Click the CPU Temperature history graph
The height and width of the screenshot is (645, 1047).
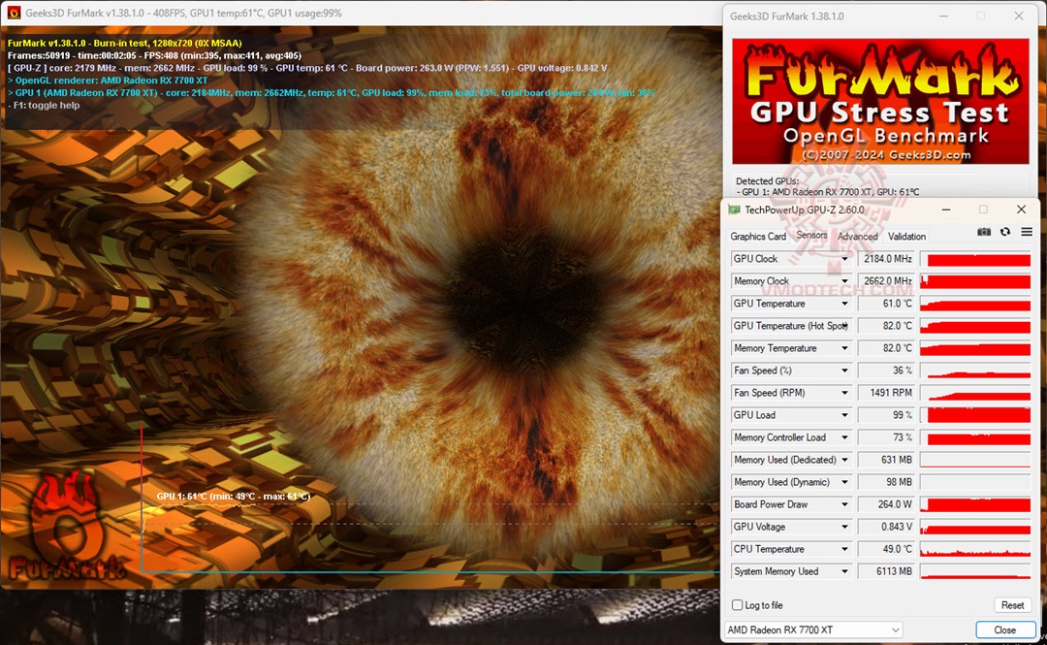point(975,549)
